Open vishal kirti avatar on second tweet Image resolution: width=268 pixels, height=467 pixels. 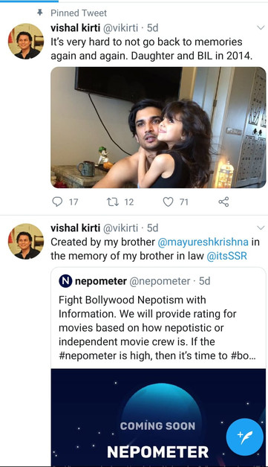[x=26, y=241]
